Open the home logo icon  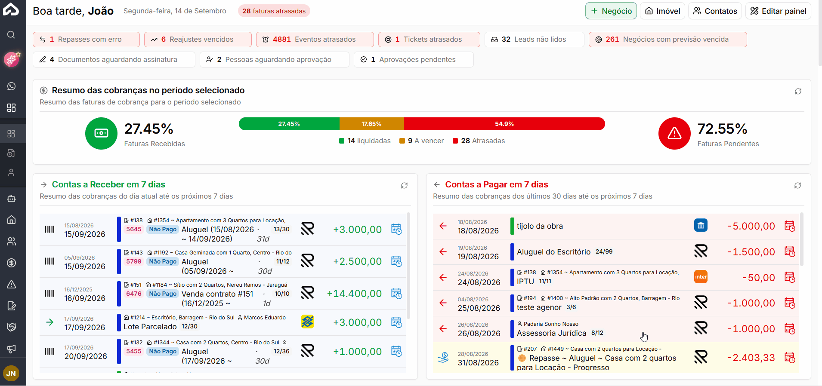click(x=11, y=9)
